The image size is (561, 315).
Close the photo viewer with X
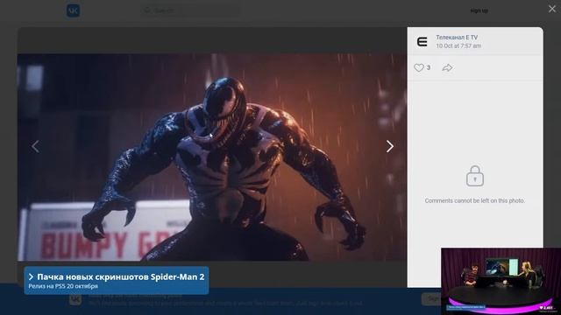pos(552,9)
